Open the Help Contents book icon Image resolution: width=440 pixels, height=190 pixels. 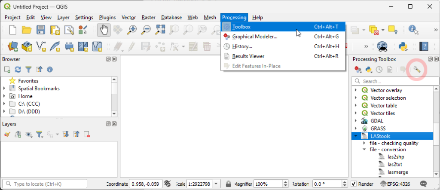pos(424,46)
